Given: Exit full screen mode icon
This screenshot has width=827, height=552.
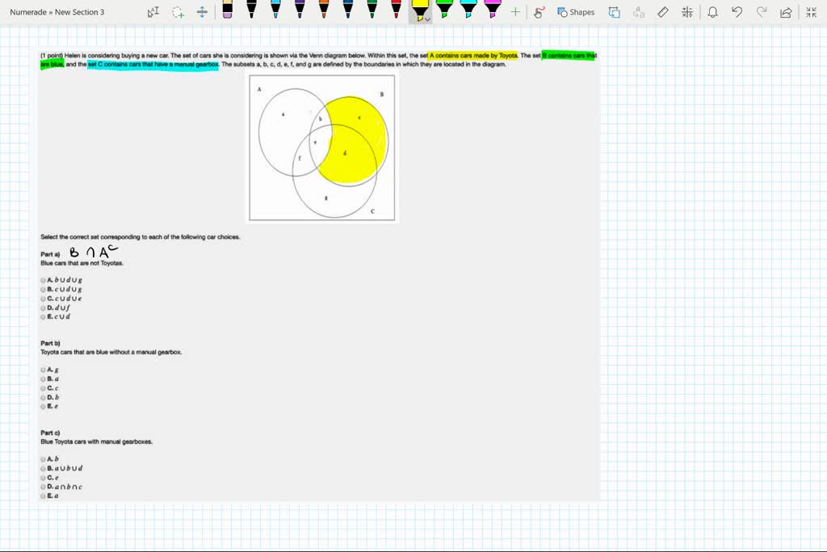Looking at the screenshot, I should tap(811, 12).
